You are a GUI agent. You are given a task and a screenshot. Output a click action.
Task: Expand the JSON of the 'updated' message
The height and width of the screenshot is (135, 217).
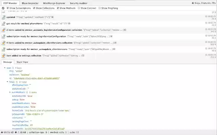(x=52, y=17)
